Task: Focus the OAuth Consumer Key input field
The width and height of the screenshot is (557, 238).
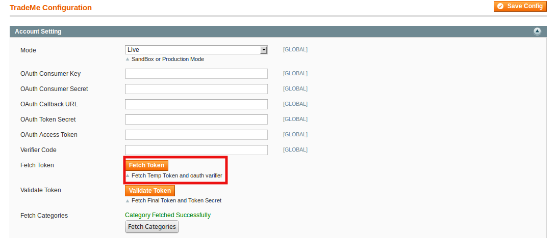Action: point(196,74)
